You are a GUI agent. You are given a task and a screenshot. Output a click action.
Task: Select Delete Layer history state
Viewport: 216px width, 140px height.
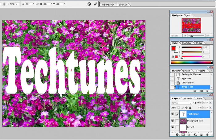[x=188, y=83]
